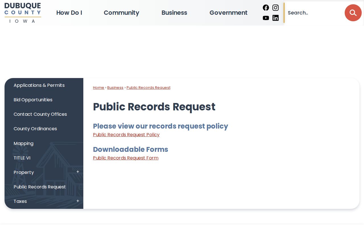The width and height of the screenshot is (364, 227).
Task: Open the Facebook social icon
Action: tap(266, 8)
